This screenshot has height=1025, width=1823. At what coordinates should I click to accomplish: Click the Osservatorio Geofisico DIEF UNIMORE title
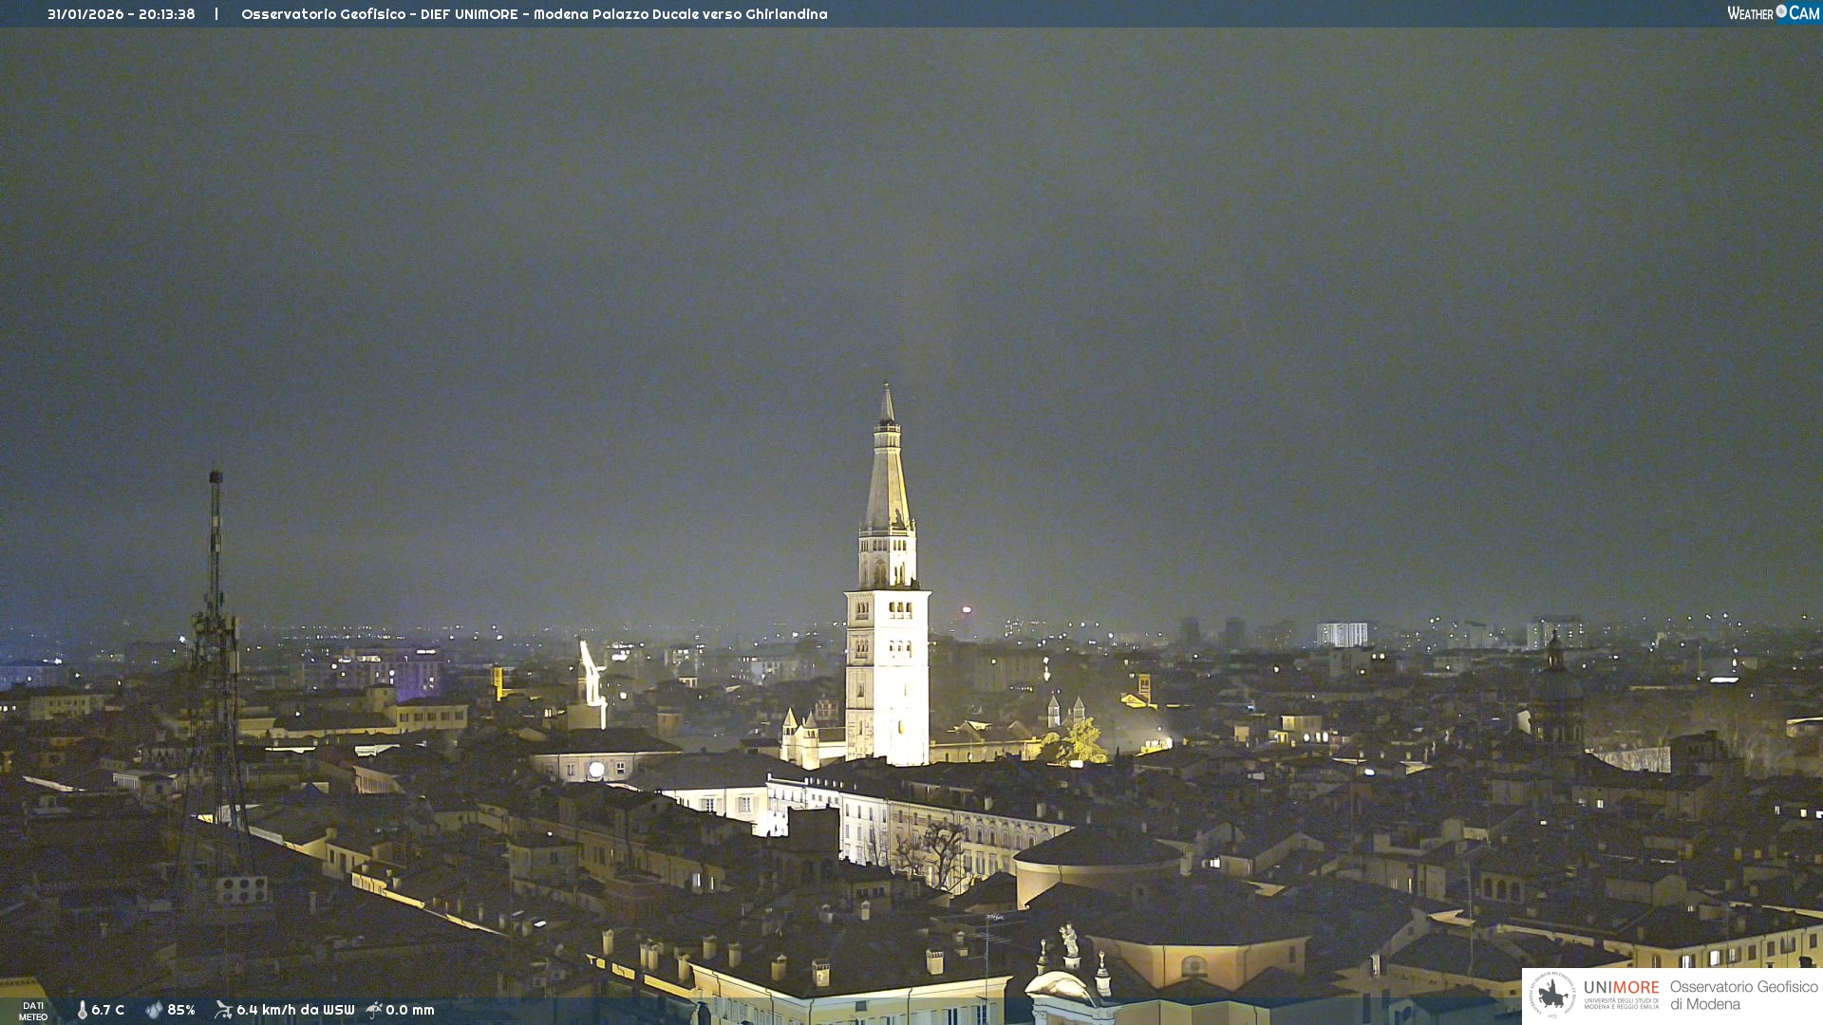click(x=534, y=14)
